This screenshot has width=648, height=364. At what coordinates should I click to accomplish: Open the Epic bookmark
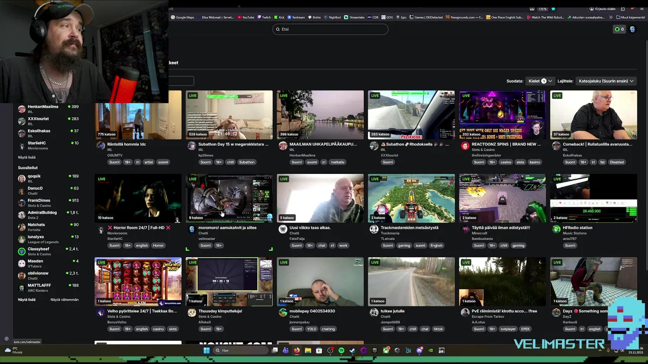[401, 17]
